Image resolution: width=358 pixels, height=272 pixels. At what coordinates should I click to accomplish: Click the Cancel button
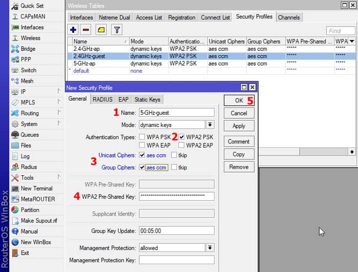point(239,113)
